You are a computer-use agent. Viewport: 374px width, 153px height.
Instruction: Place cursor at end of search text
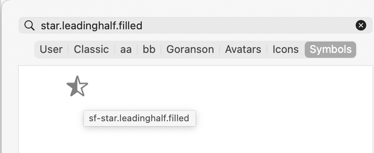pyautogui.click(x=143, y=26)
